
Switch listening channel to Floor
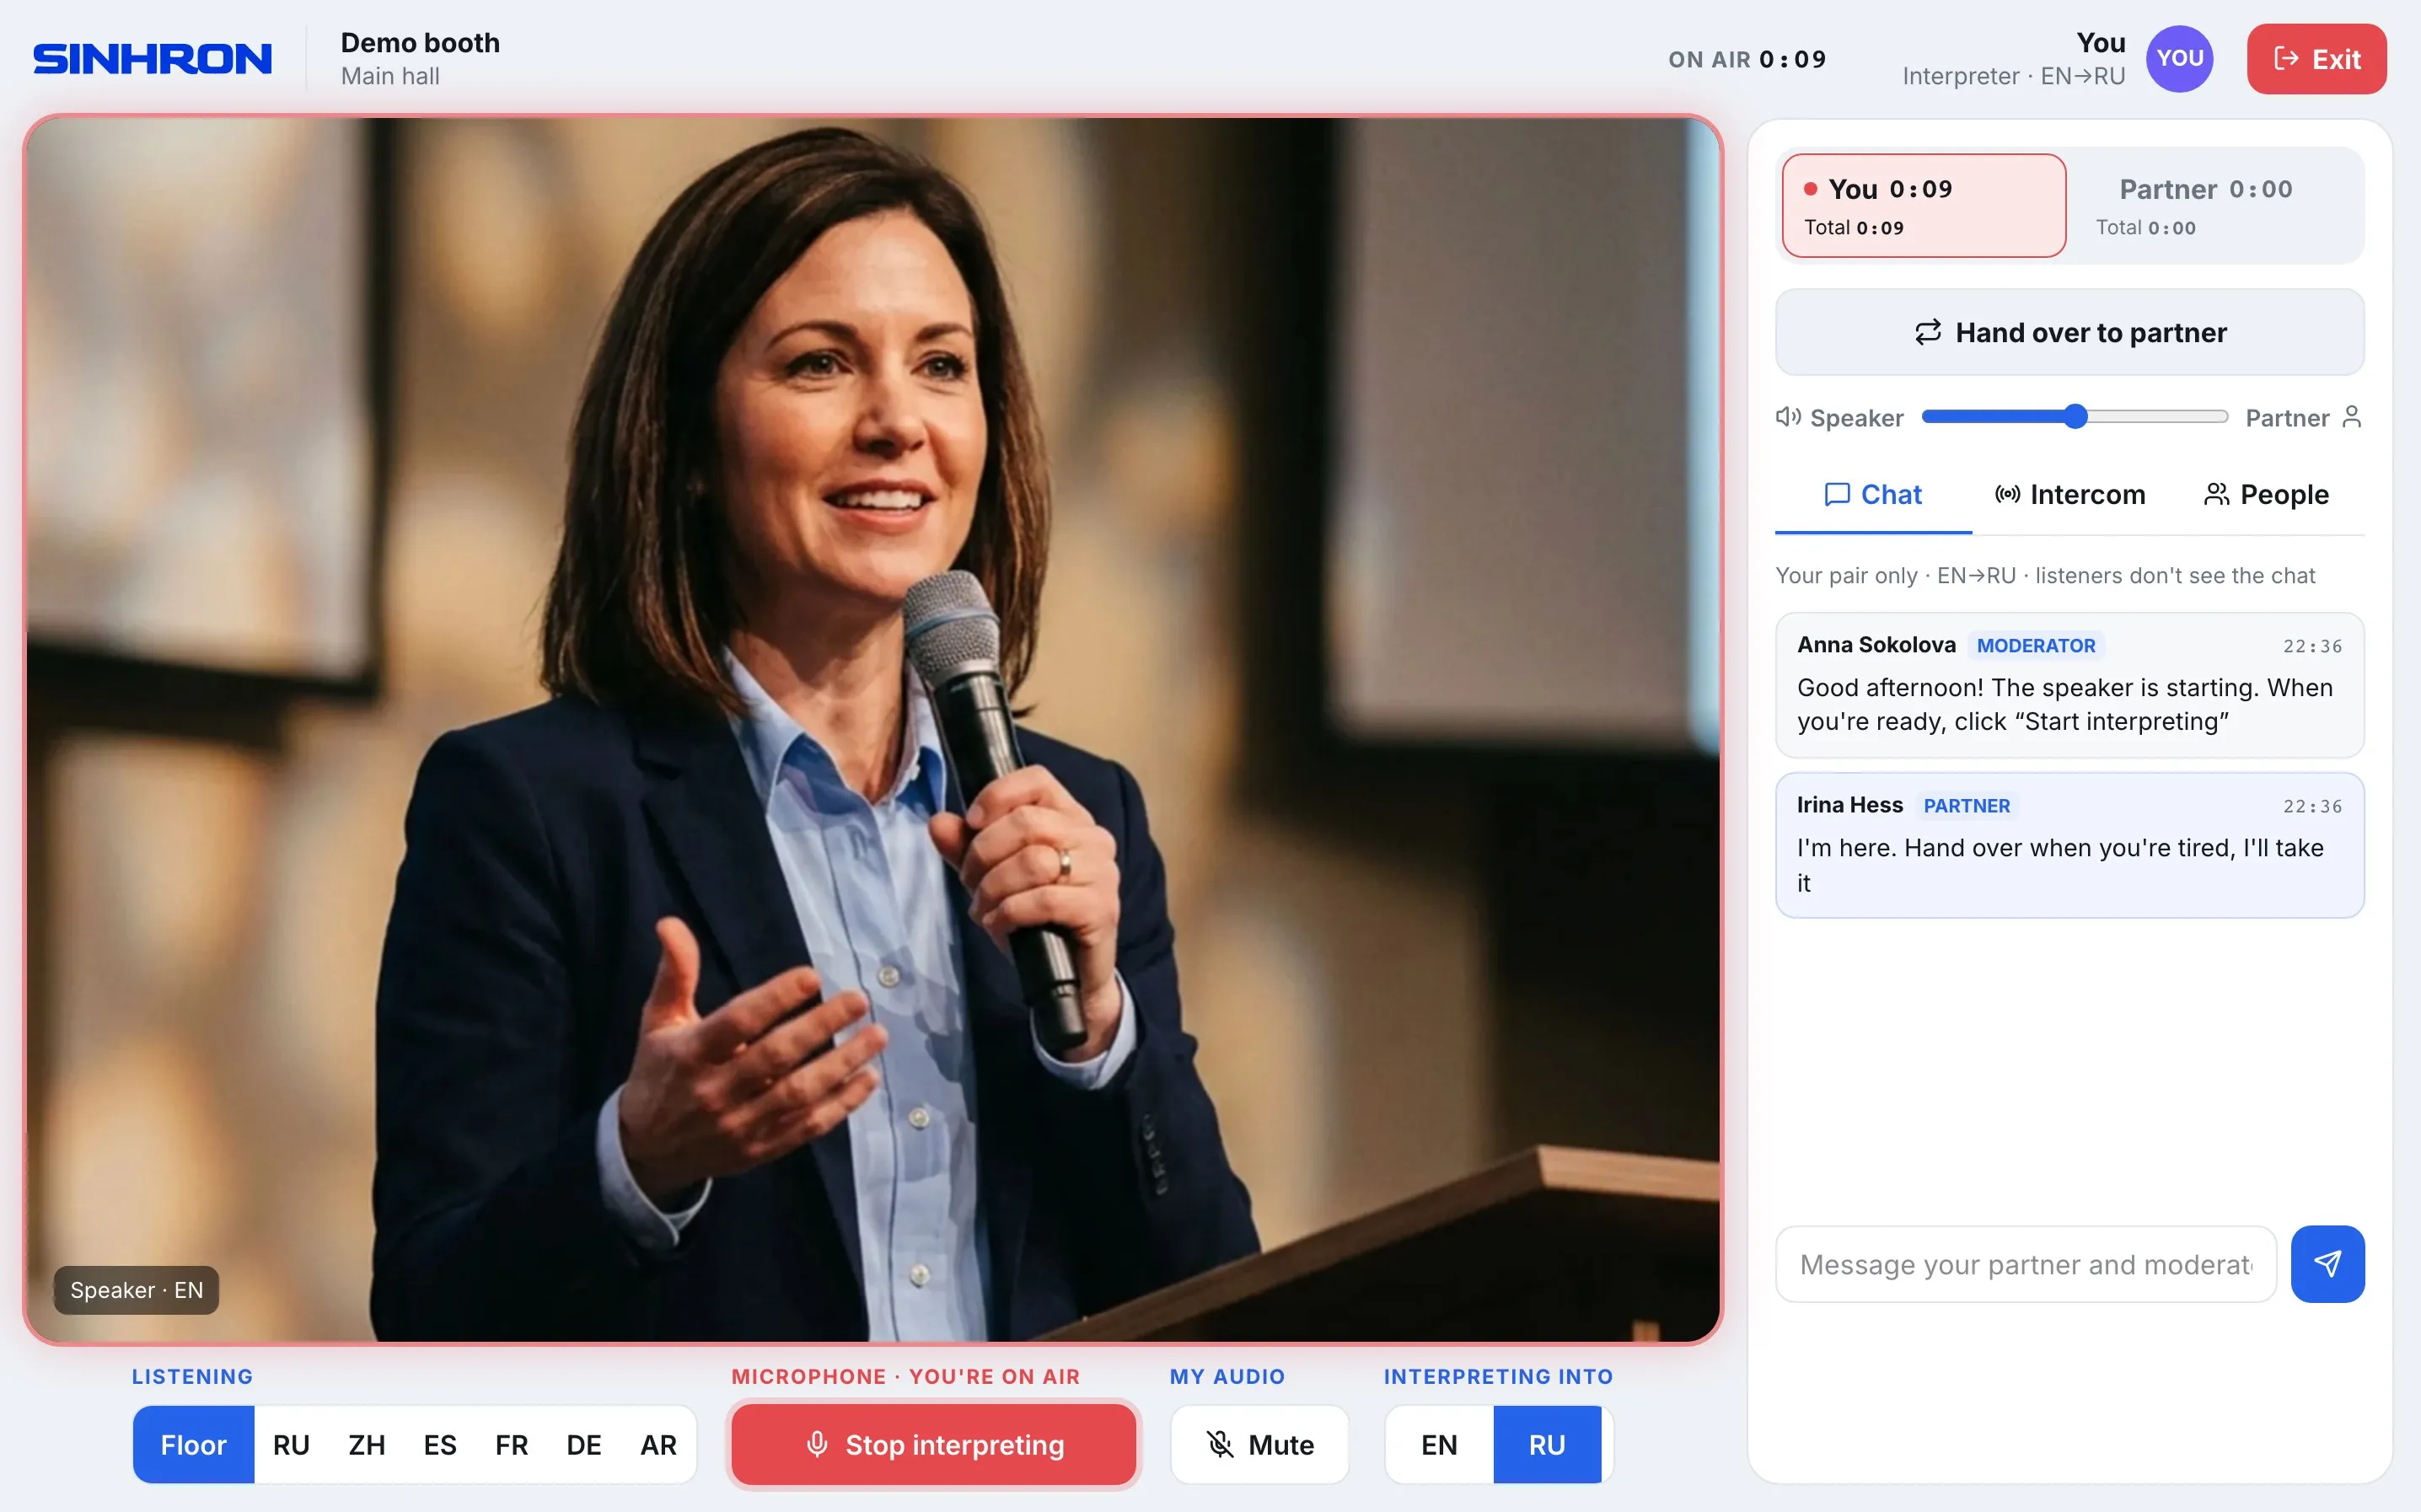click(193, 1444)
